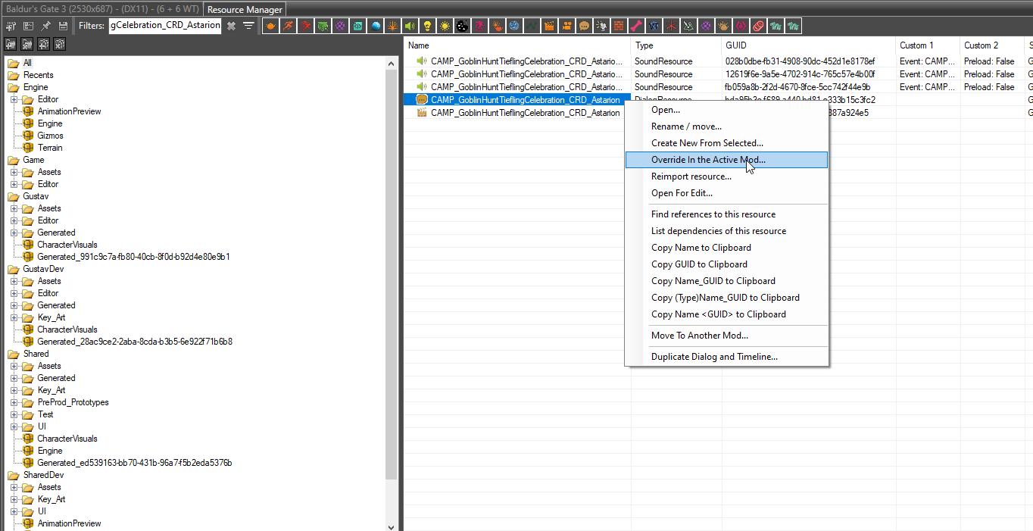
Task: Click the orange hand filter icon
Action: [497, 26]
